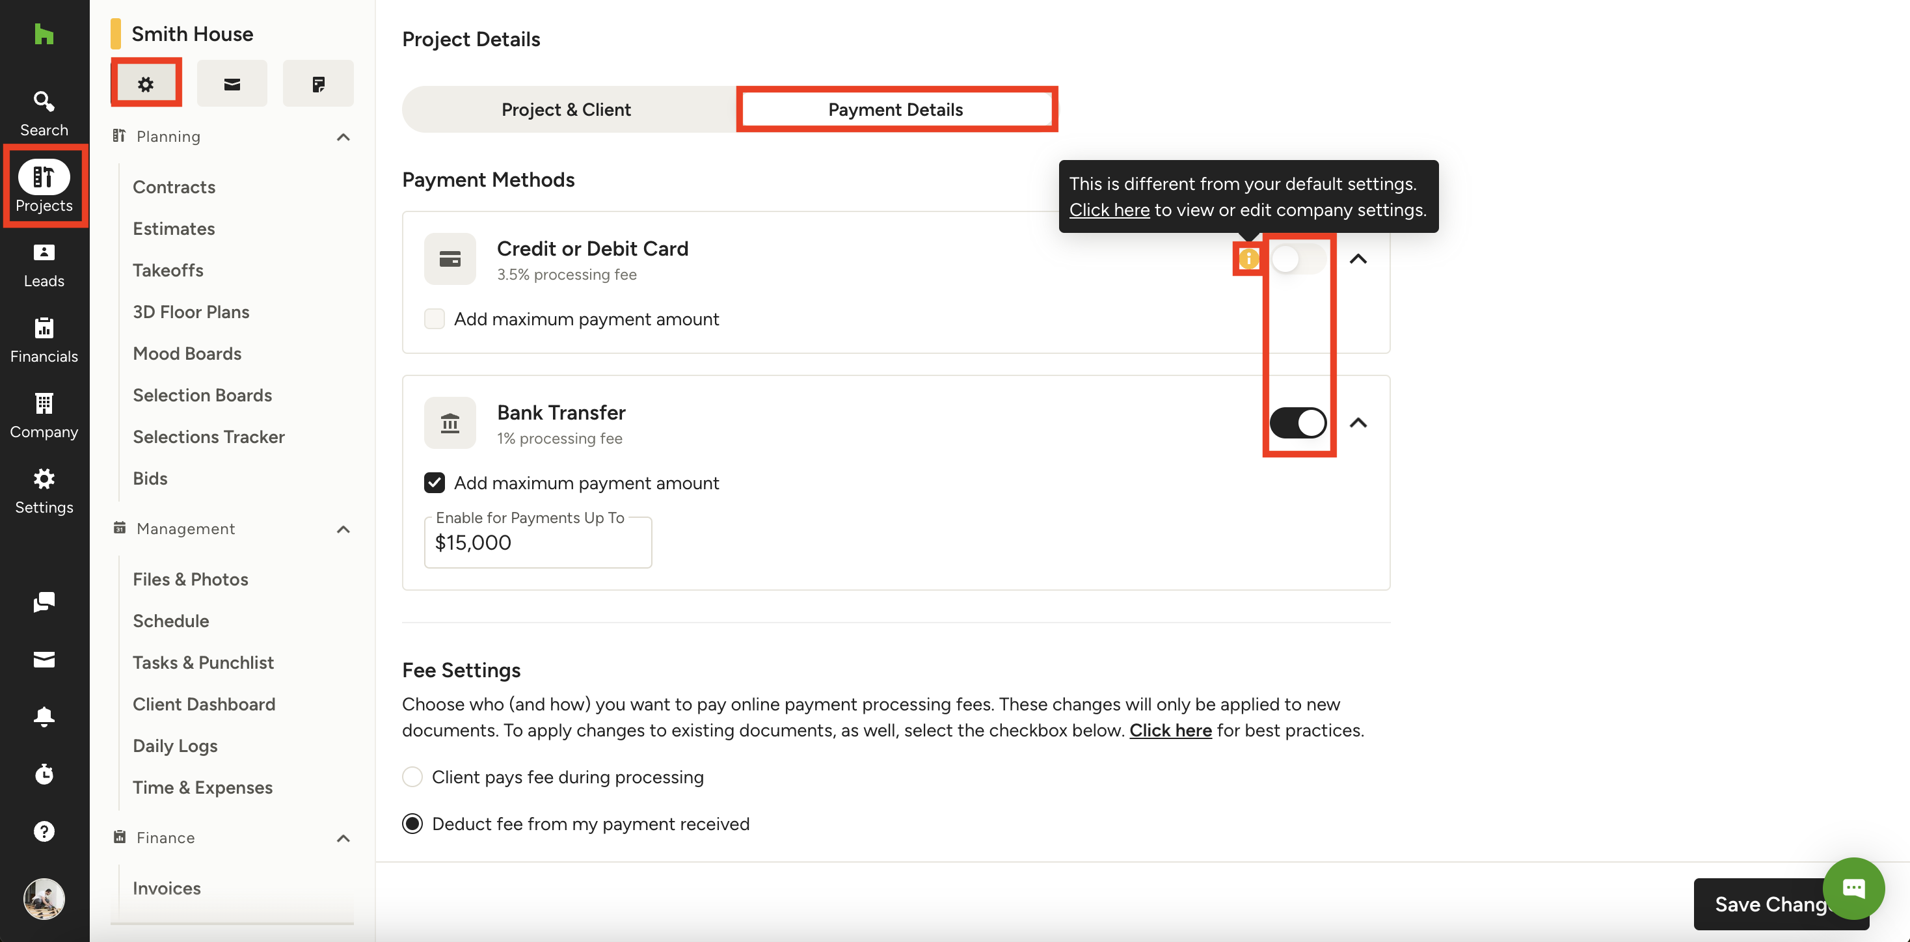
Task: Collapse the Management section
Action: coord(343,529)
